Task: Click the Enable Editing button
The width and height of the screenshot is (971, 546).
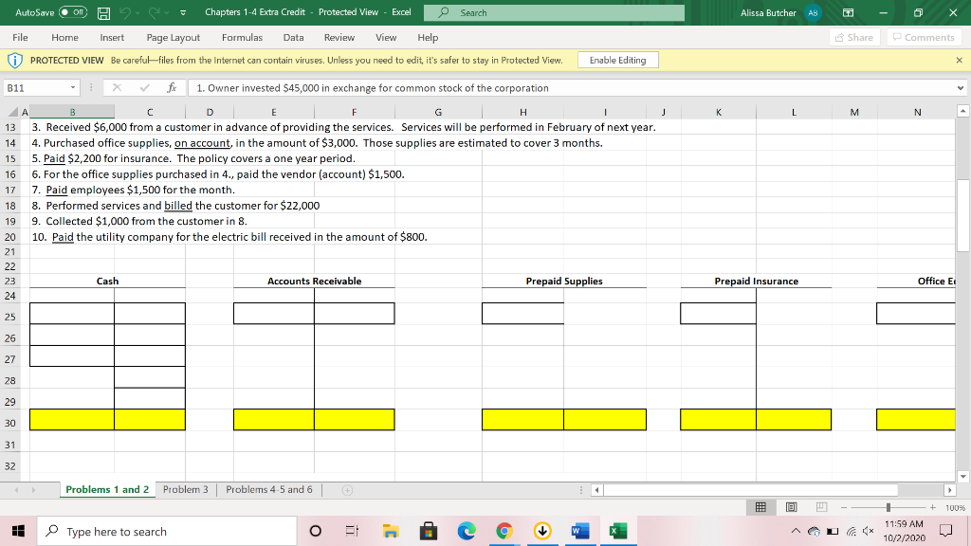Action: [617, 60]
